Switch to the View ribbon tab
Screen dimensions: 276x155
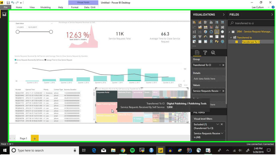pyautogui.click(x=32, y=7)
